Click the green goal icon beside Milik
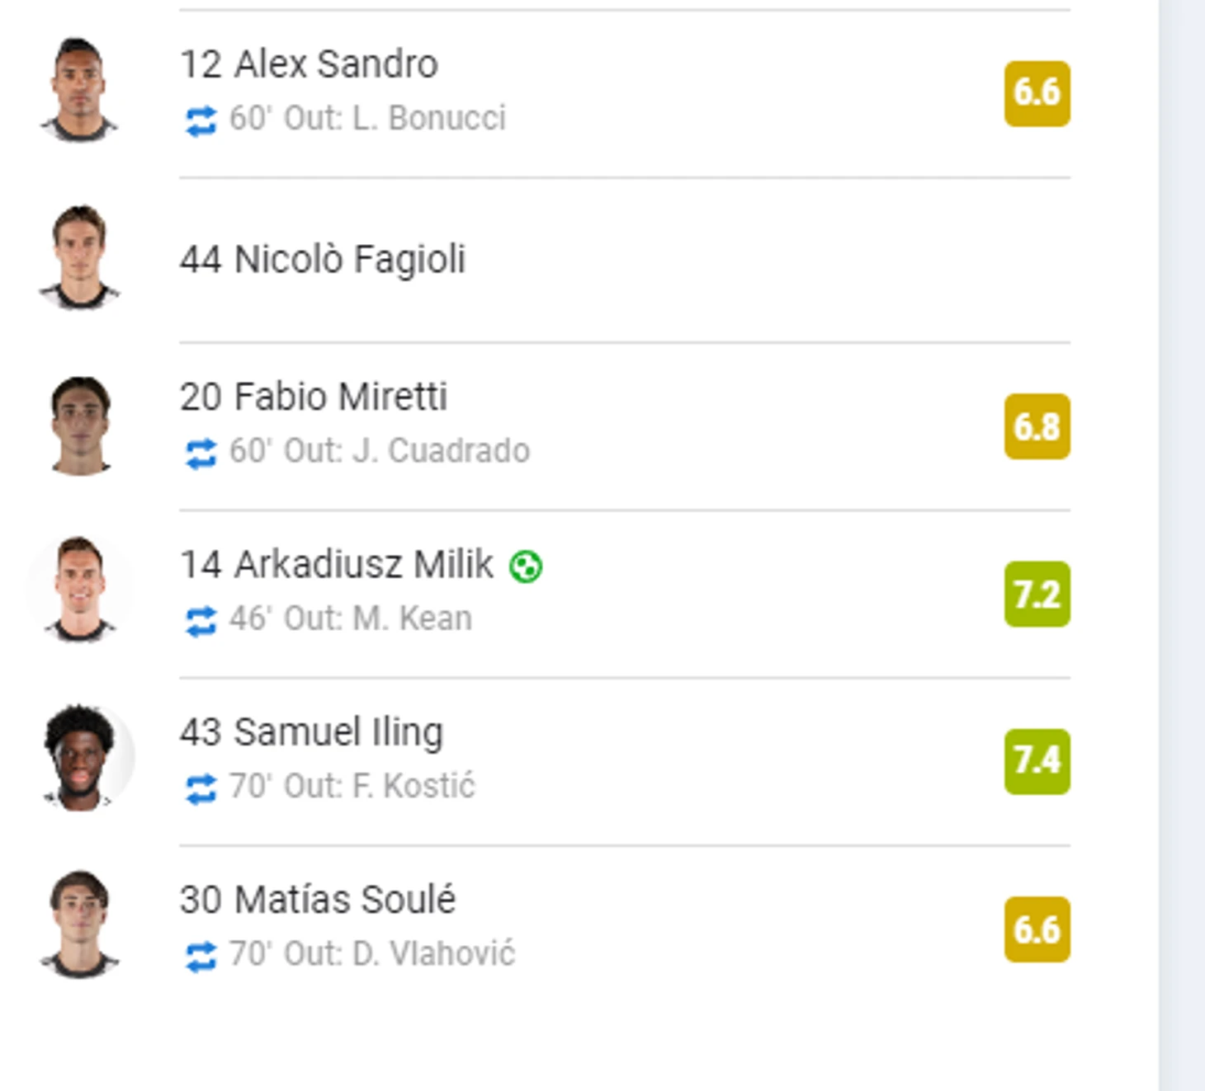Viewport: 1205px width, 1091px height. pos(526,567)
